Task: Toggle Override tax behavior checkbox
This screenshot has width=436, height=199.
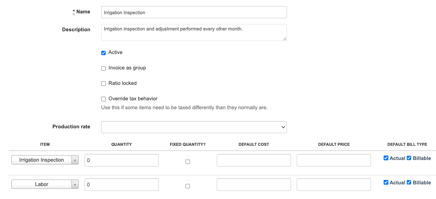Action: [104, 99]
